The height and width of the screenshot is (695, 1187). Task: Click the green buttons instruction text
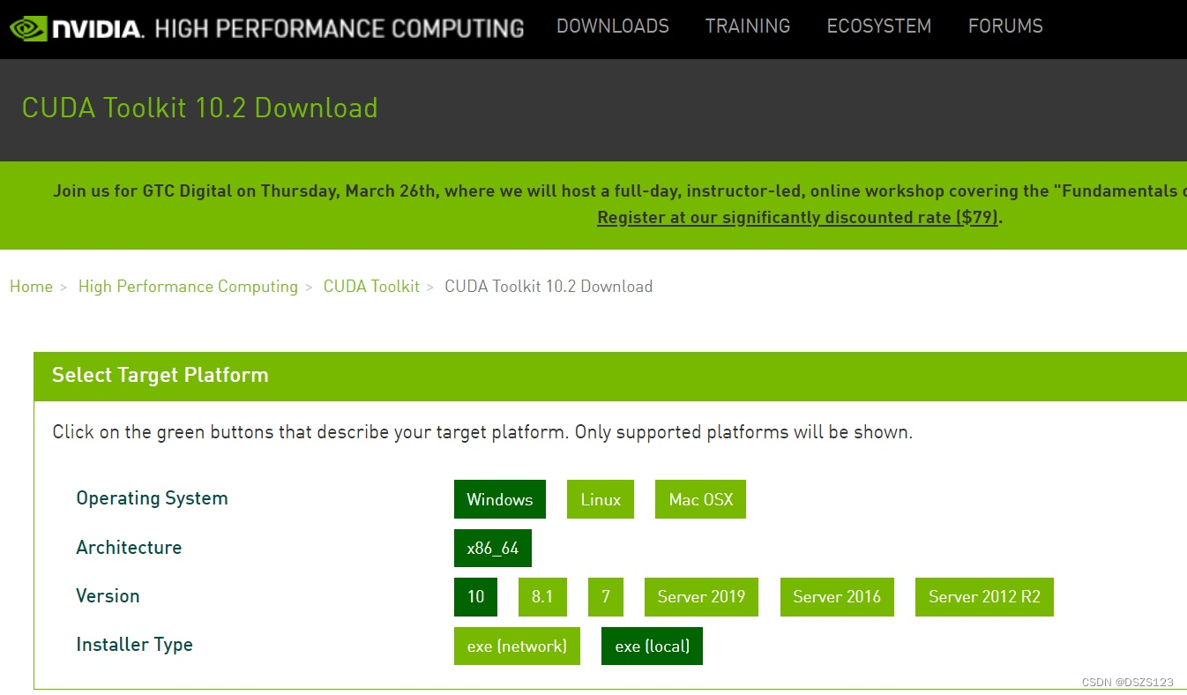pos(482,432)
